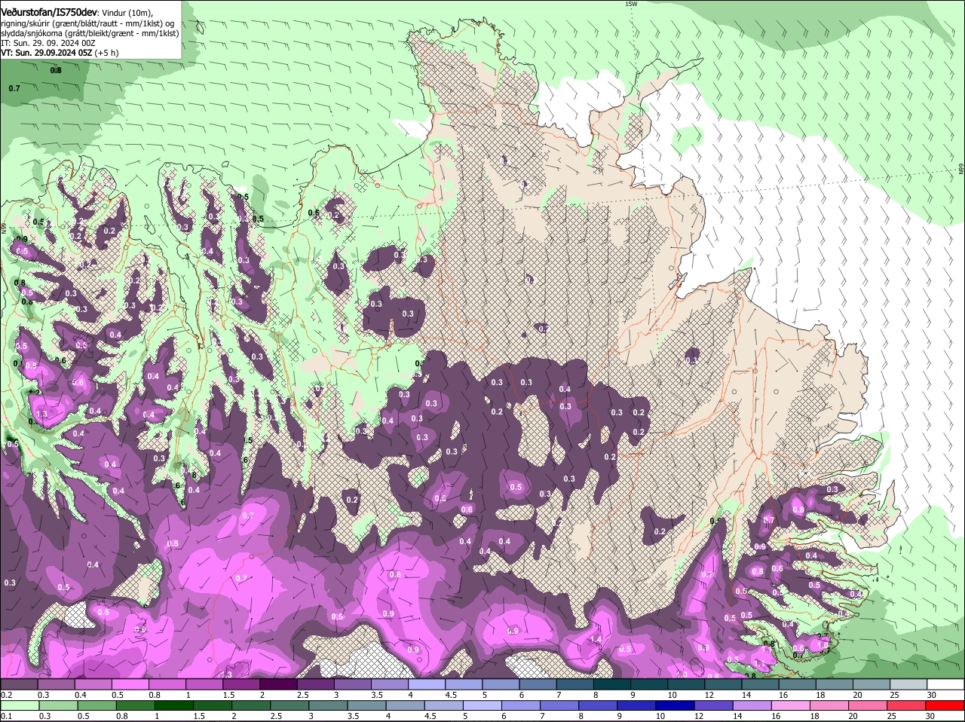Click the snow-scale swatch between 4.5 and 5
Viewport: 965px width, 722px height.
[463, 684]
